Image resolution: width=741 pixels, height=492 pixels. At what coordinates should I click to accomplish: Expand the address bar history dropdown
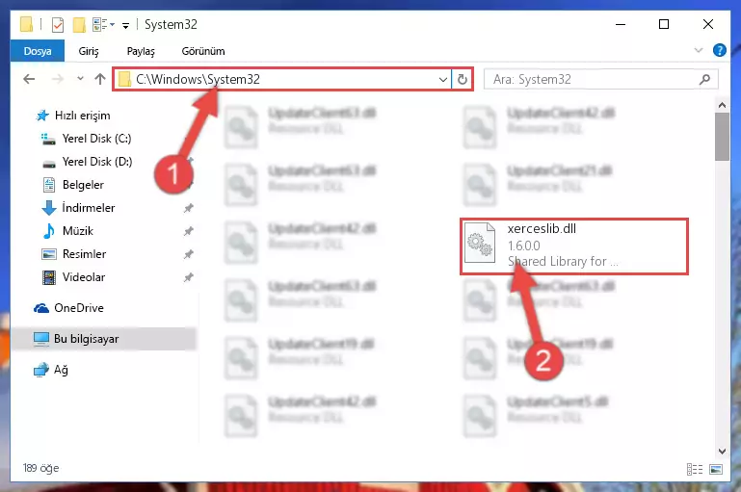(x=443, y=79)
